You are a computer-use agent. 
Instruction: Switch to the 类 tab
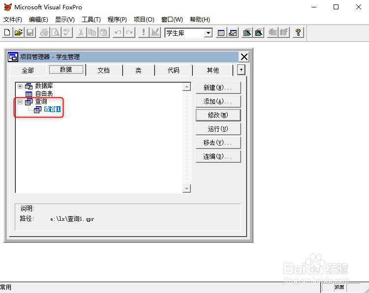pyautogui.click(x=138, y=70)
